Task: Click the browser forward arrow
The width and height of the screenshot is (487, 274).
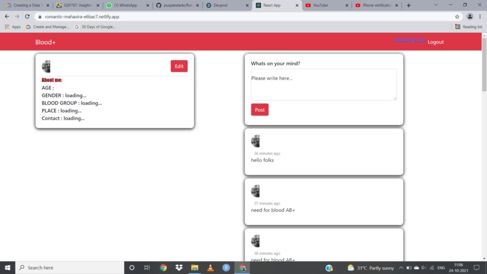Action: [17, 16]
